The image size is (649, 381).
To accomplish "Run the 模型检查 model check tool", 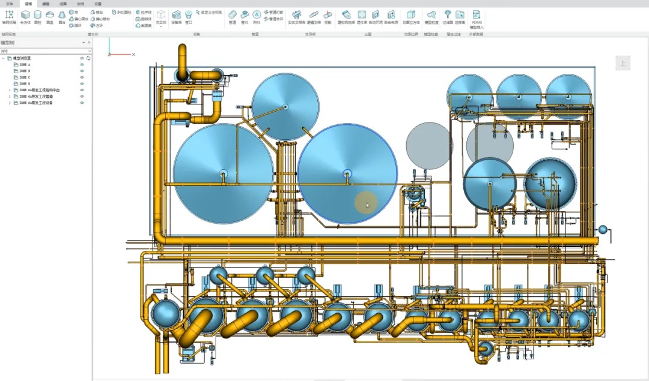I will pos(431,16).
